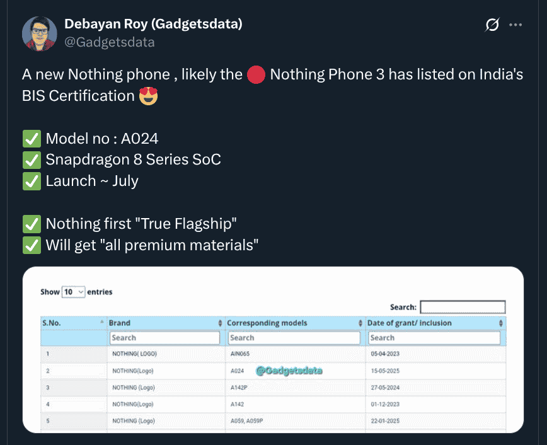This screenshot has width=547, height=445.
Task: Click the sort arrow in the S.No. header
Action: 102,322
